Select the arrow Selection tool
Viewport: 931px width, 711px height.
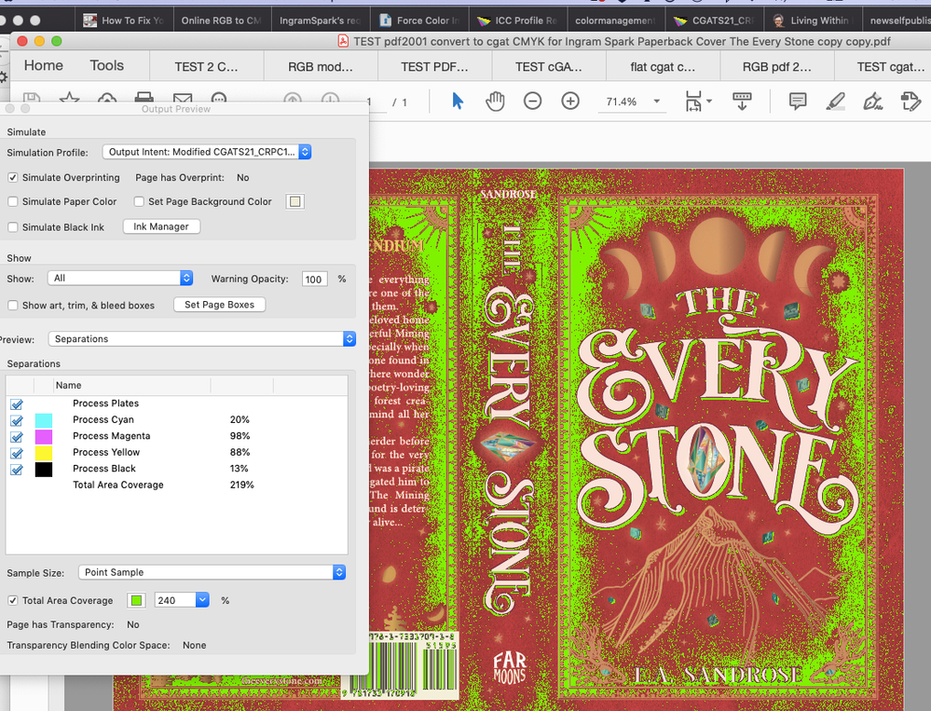point(458,101)
